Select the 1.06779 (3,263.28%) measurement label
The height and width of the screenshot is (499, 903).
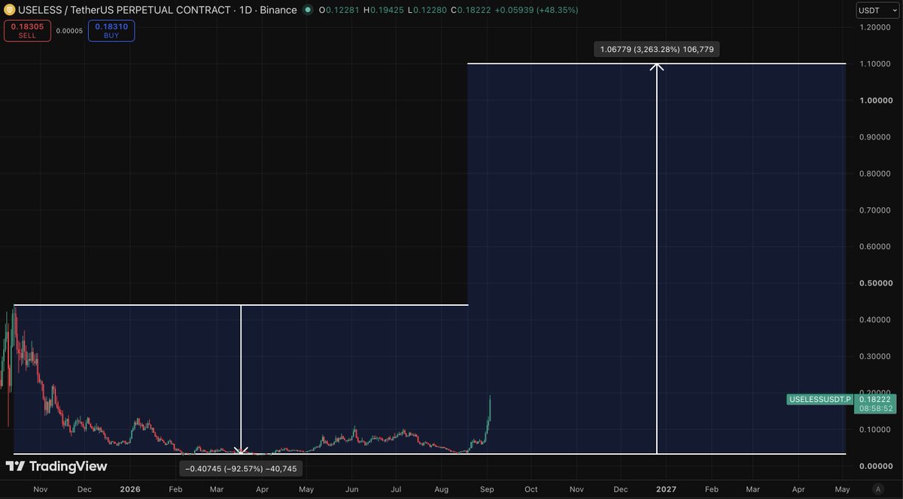point(657,50)
